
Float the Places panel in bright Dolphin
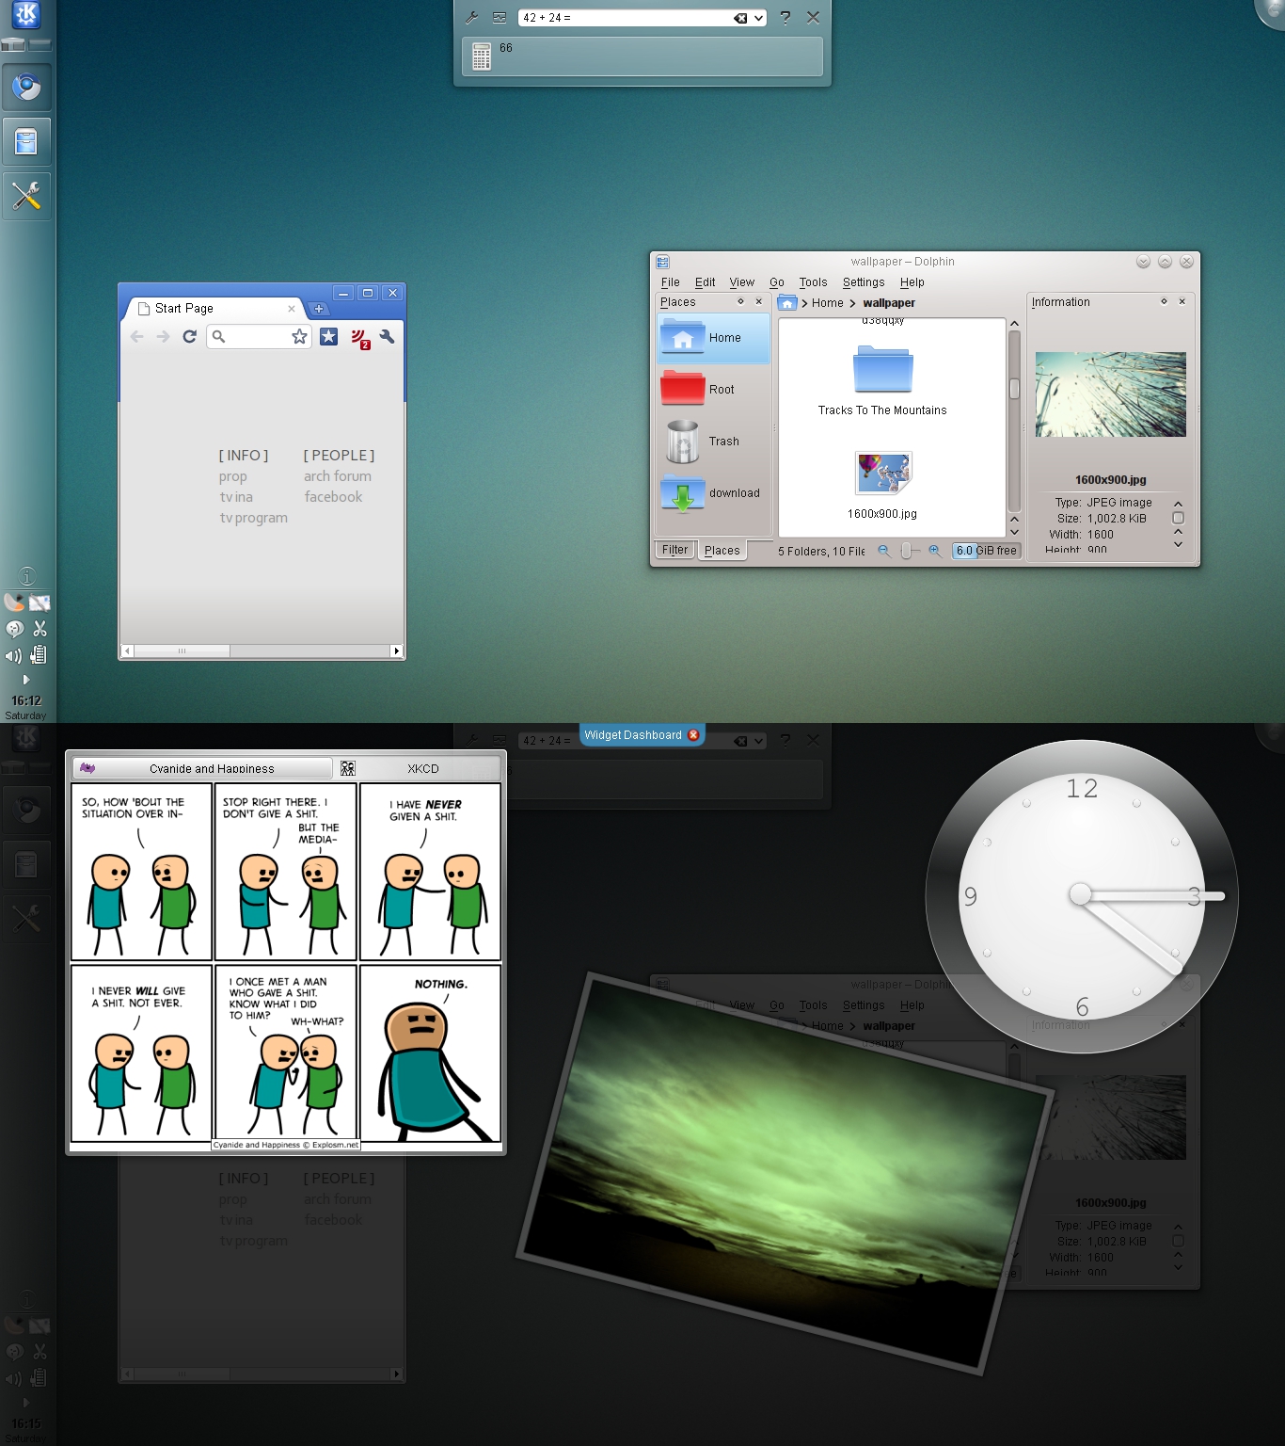(740, 302)
